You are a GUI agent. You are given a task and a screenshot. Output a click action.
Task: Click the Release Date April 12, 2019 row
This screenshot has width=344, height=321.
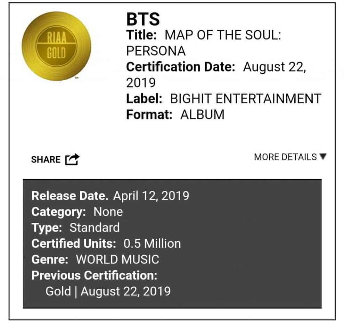(x=110, y=196)
